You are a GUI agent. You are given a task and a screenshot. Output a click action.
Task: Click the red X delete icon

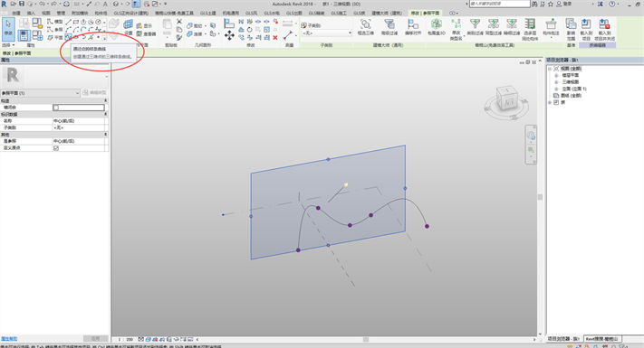(275, 38)
